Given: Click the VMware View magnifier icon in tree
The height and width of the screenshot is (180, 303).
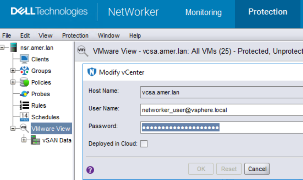Looking at the screenshot, I should [24, 128].
